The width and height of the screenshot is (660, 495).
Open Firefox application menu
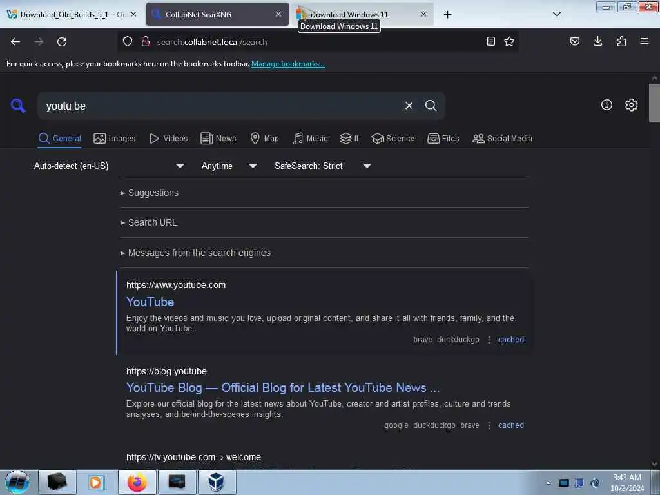(645, 42)
